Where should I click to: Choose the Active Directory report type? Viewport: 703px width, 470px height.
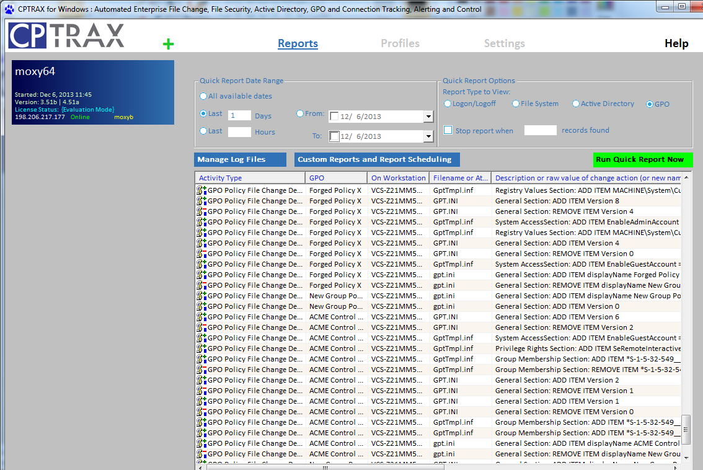576,104
